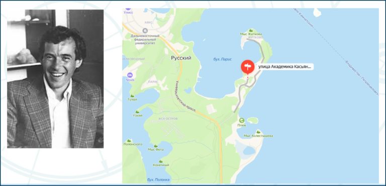The height and width of the screenshot is (186, 386).
Task: Click the Тулон hill icon
Action: pyautogui.click(x=132, y=96)
